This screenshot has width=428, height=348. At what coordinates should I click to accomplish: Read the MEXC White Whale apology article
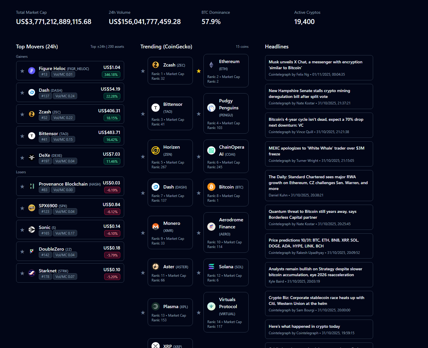pyautogui.click(x=316, y=151)
